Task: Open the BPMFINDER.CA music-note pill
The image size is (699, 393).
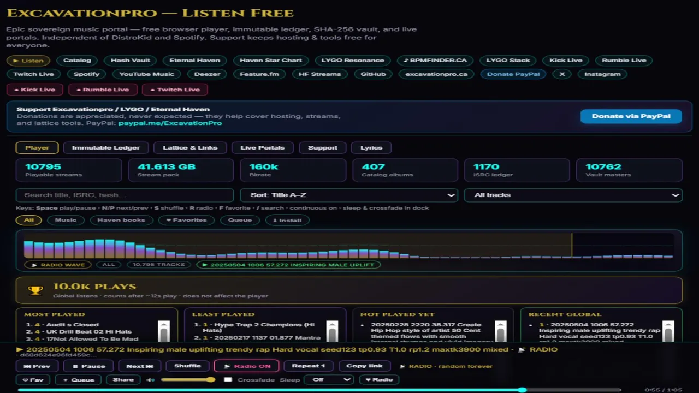Action: 436,60
